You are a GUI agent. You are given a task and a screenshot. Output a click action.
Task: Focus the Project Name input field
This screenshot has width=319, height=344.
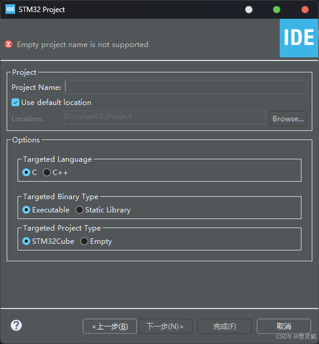(186, 87)
